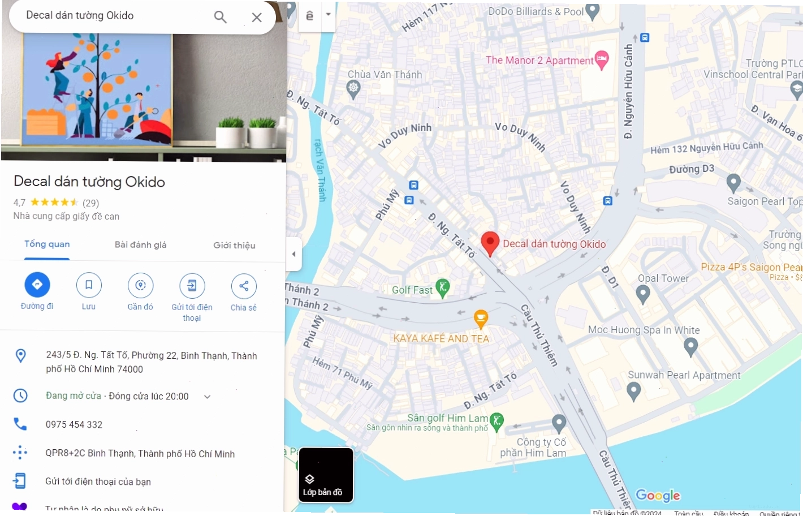Click the Nhà cung cấp giấy dề can category
803x516 pixels.
point(66,216)
